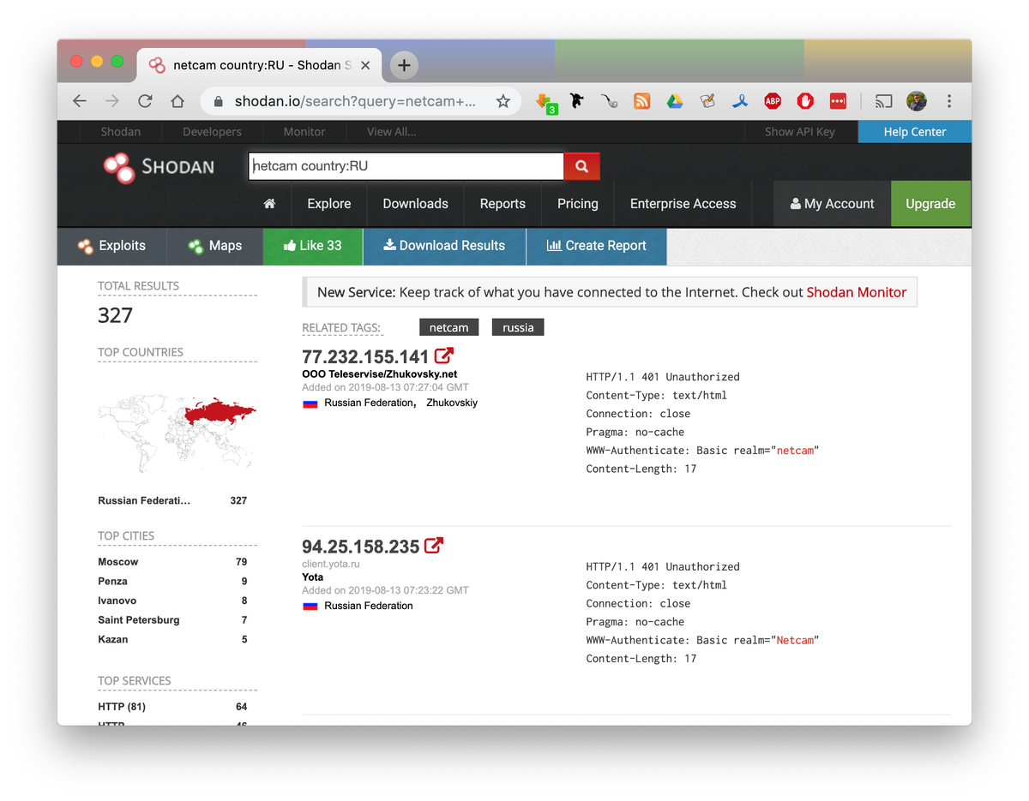Click the Monitor top link
Image resolution: width=1029 pixels, height=801 pixels.
coord(304,131)
